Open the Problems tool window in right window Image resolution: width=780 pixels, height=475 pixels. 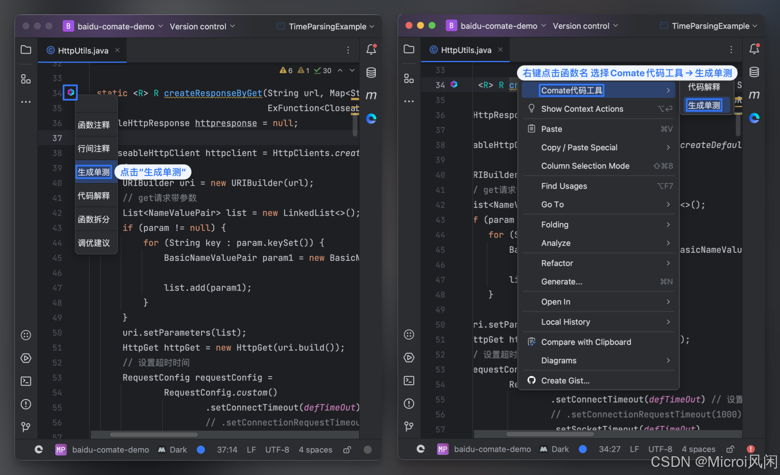tap(409, 403)
